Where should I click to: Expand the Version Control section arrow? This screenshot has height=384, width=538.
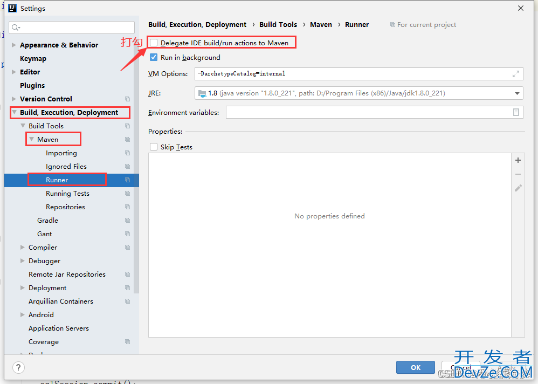[13, 99]
